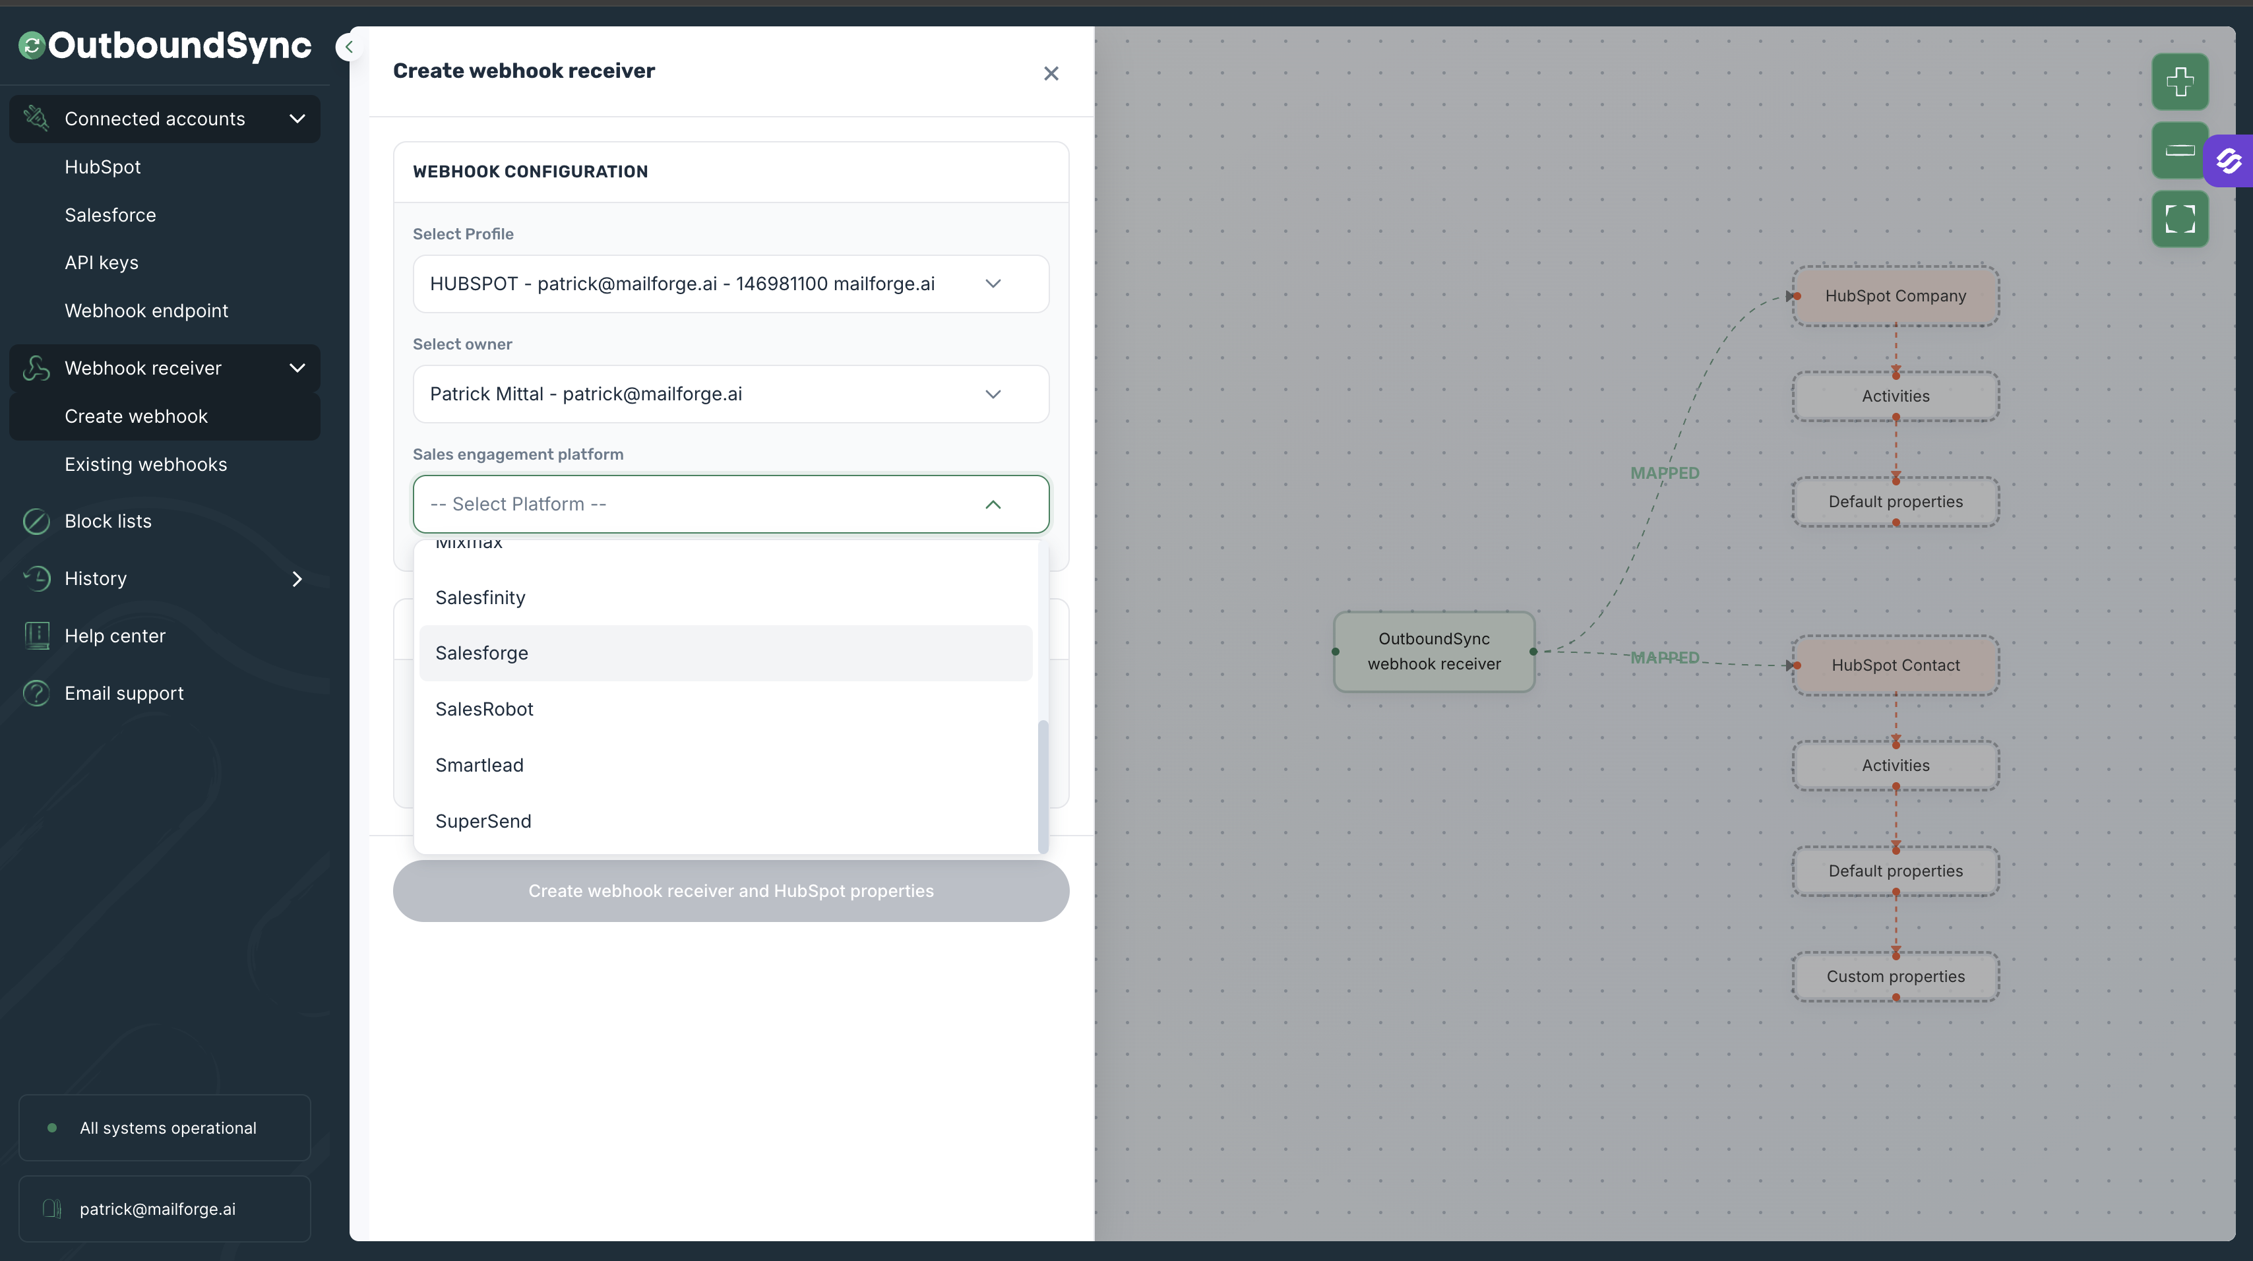Choose Salesforge from platform list
The image size is (2253, 1261).
pos(482,653)
